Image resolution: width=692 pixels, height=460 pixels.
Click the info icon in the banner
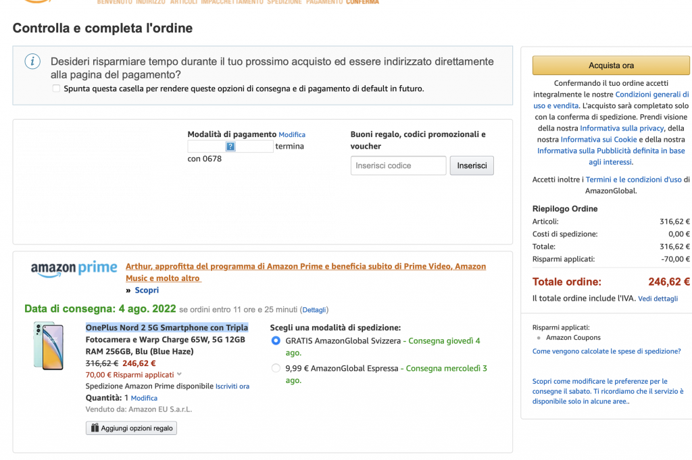(32, 61)
